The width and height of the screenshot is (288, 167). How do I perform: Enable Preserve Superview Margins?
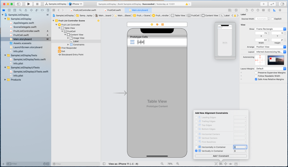coord(256,73)
